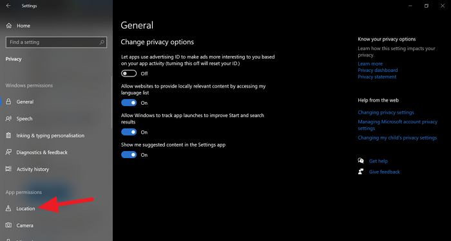Screen dimensions: 451x241
Task: Click the Give feedback link
Action: (384, 172)
